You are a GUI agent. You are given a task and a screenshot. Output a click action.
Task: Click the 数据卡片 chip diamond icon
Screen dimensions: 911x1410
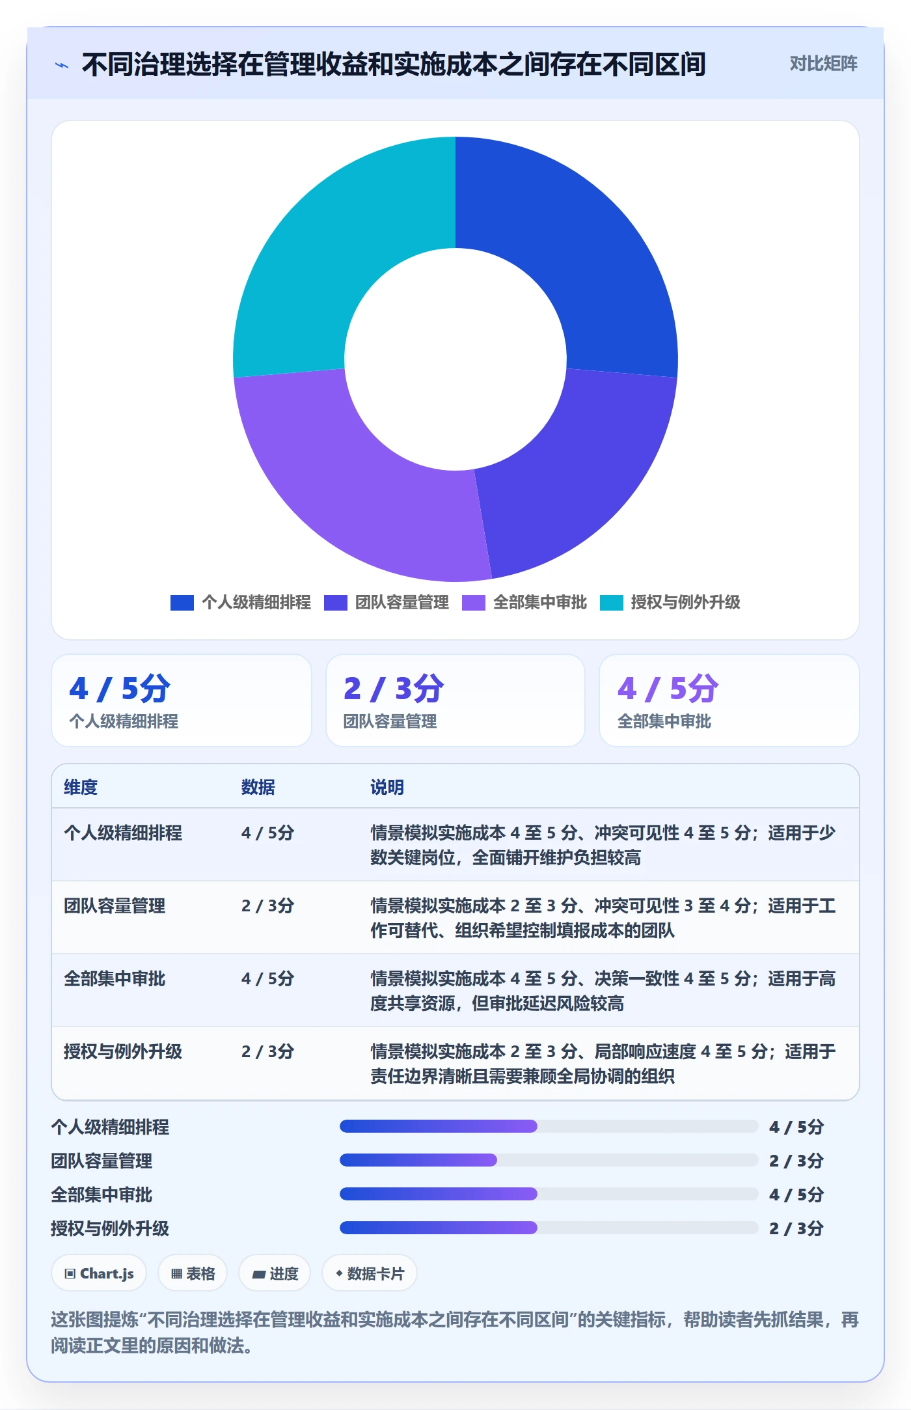[339, 1273]
